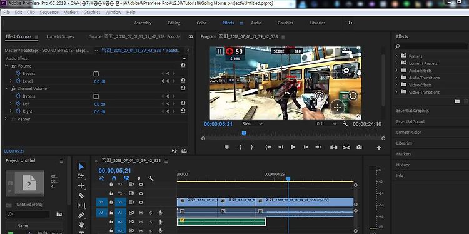Select the Razor tool
Viewport: 469px width, 234px height.
tap(81, 195)
